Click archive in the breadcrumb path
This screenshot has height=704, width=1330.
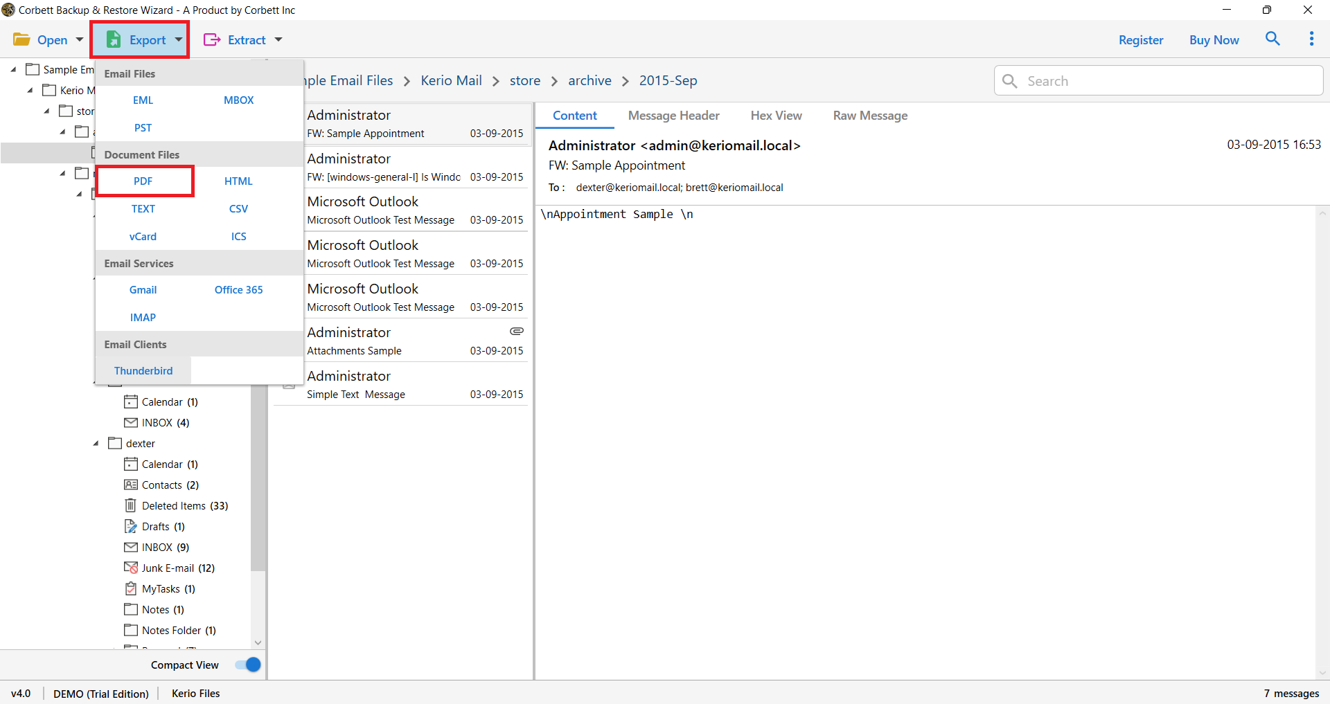click(x=590, y=80)
